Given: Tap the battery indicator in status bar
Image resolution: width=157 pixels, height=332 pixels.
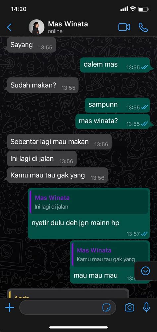Looking at the screenshot, I should click(x=143, y=9).
